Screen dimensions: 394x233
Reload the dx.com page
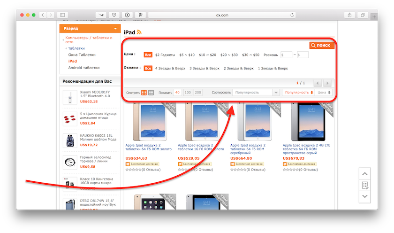click(292, 15)
